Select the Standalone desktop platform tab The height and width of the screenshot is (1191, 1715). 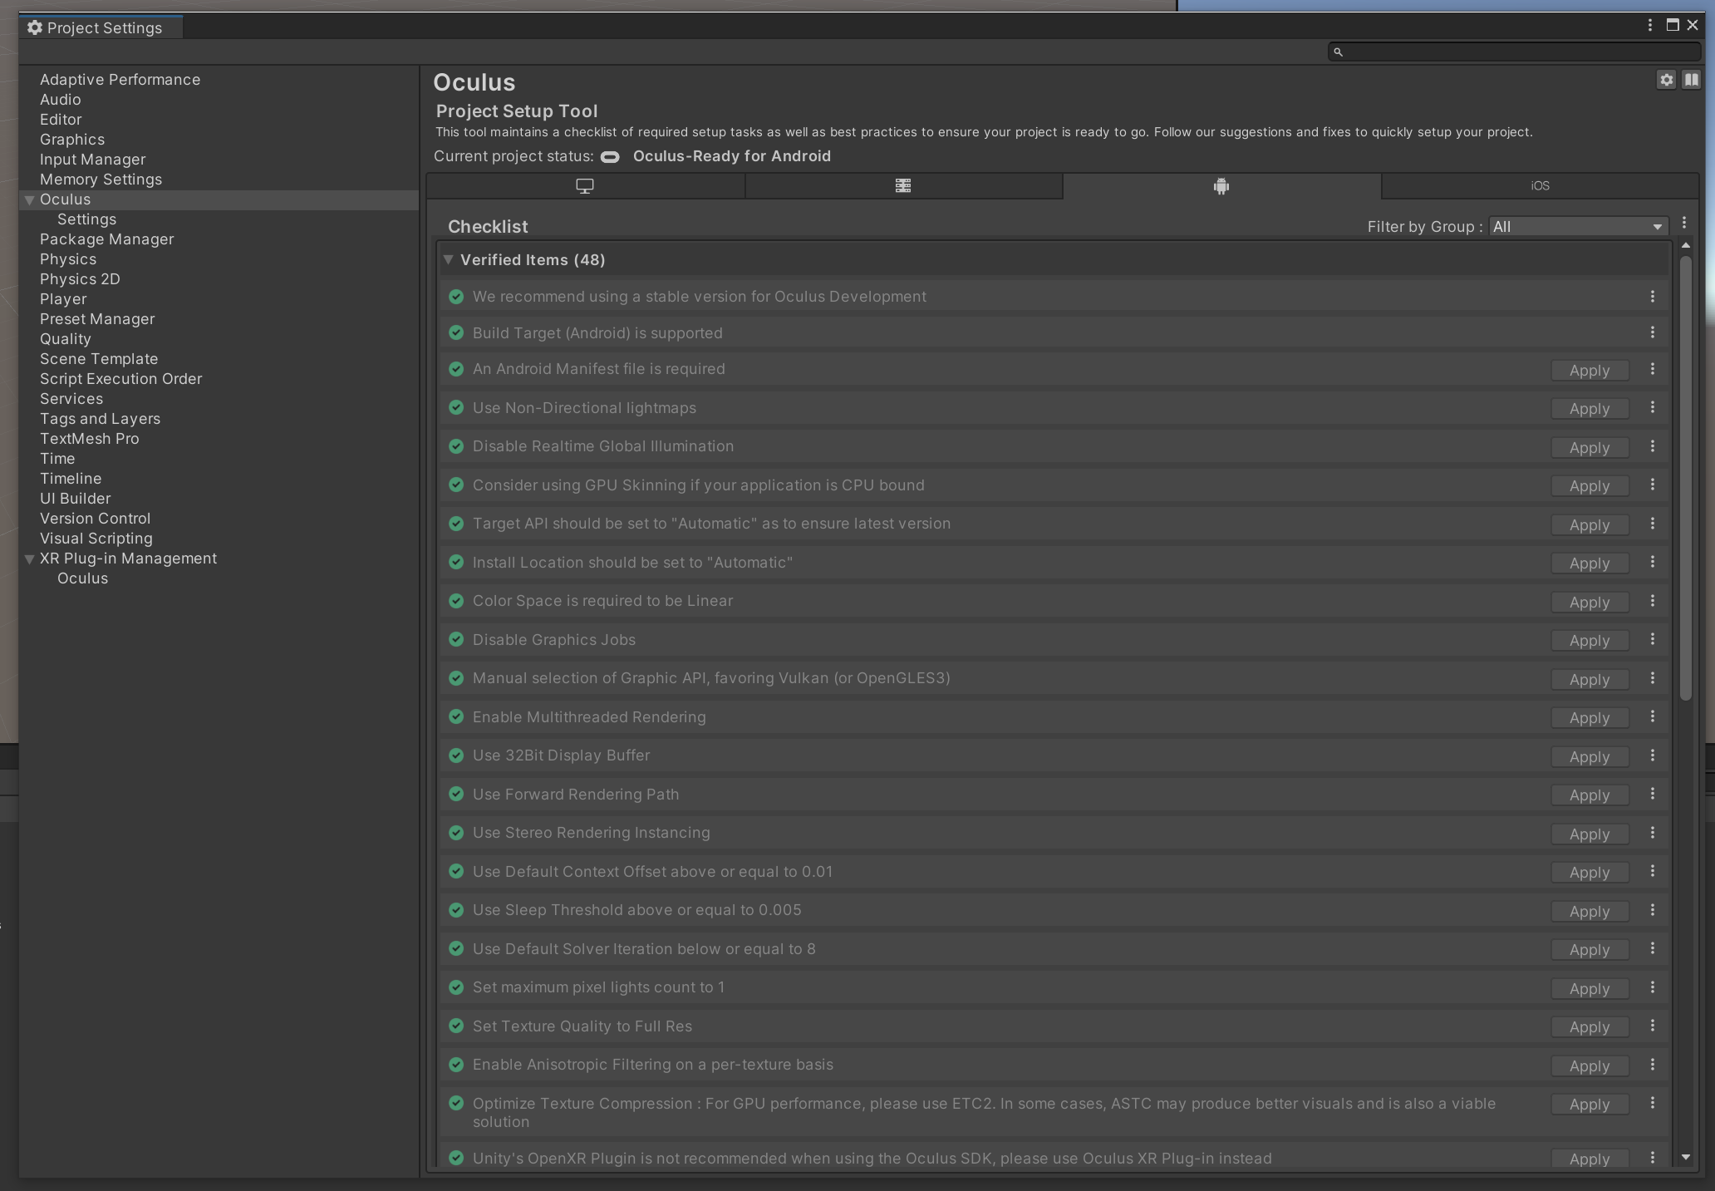click(585, 186)
